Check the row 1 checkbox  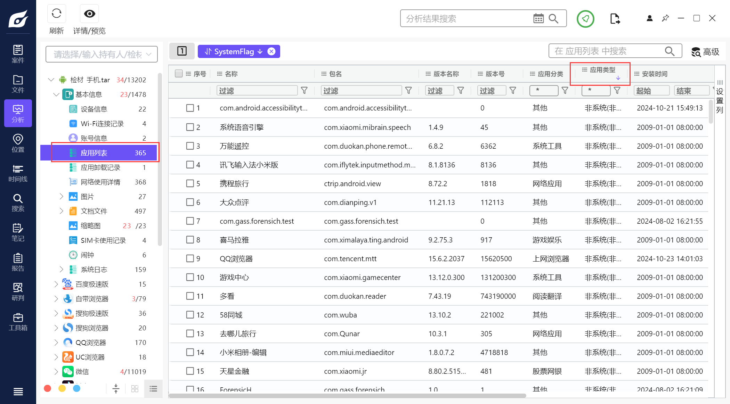tap(190, 108)
